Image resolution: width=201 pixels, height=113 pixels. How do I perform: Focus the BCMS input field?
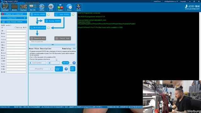point(16,67)
